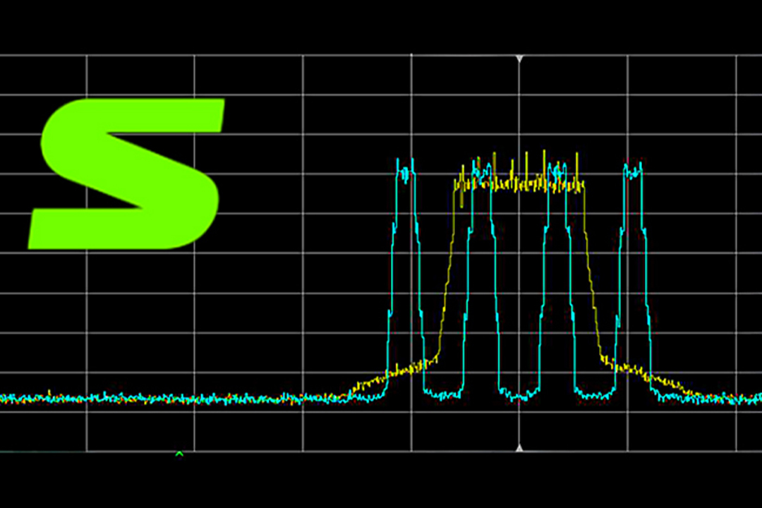Screen dimensions: 762x508
Task: Click the top of the rightmost cyan peak
Action: pyautogui.click(x=633, y=169)
